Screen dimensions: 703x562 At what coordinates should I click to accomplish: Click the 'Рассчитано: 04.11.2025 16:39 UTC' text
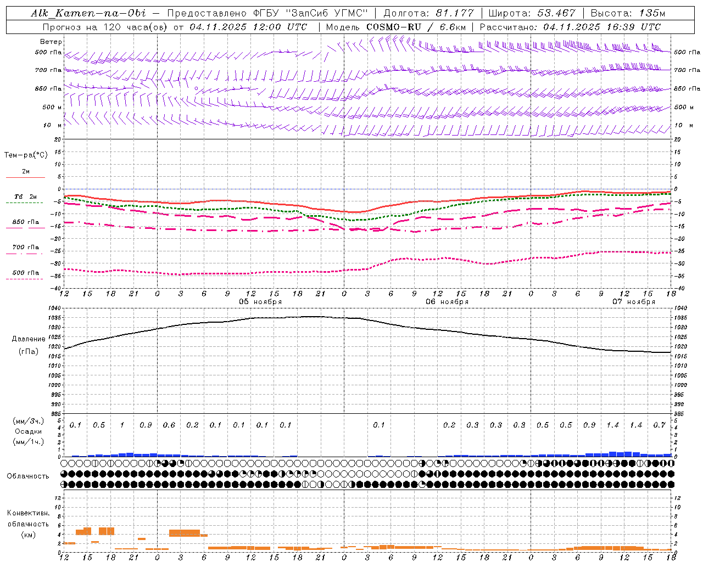[570, 27]
